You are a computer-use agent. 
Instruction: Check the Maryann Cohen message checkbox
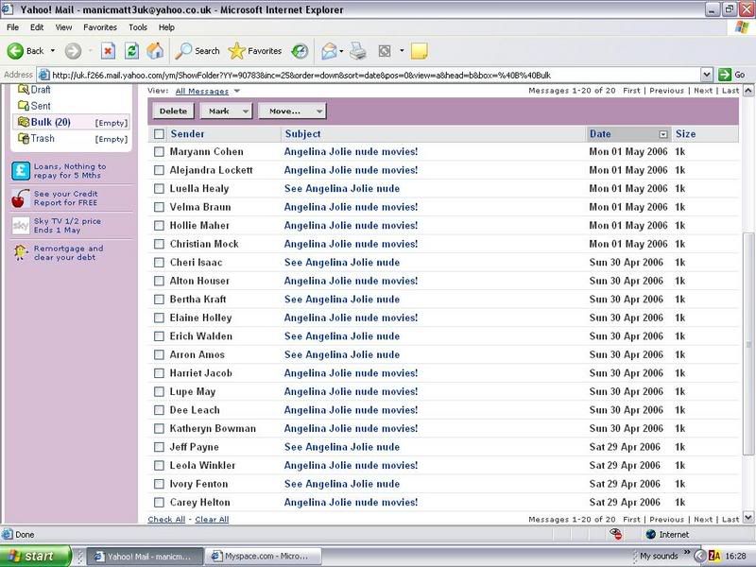pyautogui.click(x=159, y=152)
